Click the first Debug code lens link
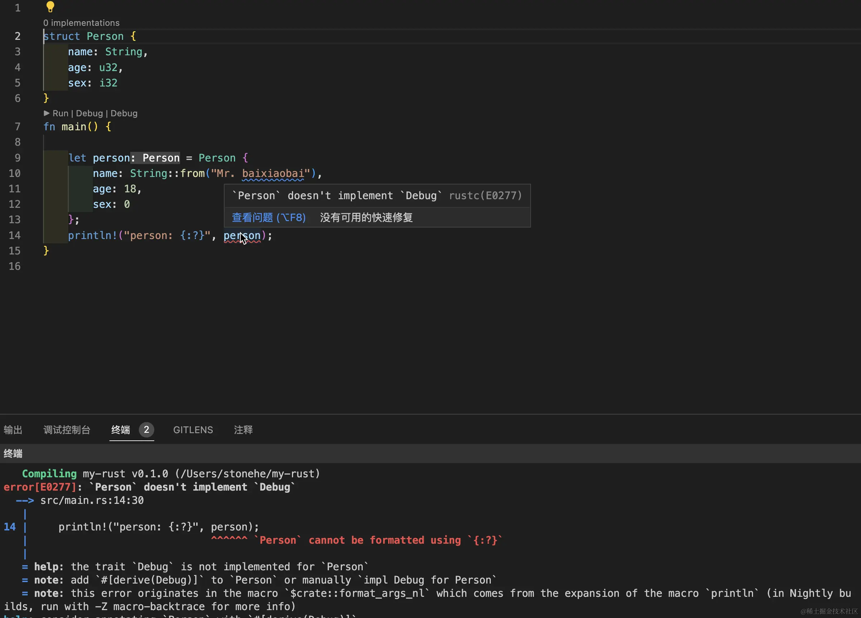 pos(89,113)
